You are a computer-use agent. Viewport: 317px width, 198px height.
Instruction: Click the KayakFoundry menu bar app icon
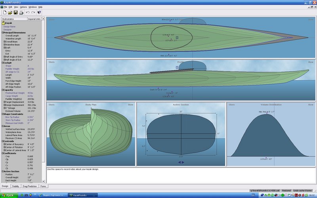[2, 7]
